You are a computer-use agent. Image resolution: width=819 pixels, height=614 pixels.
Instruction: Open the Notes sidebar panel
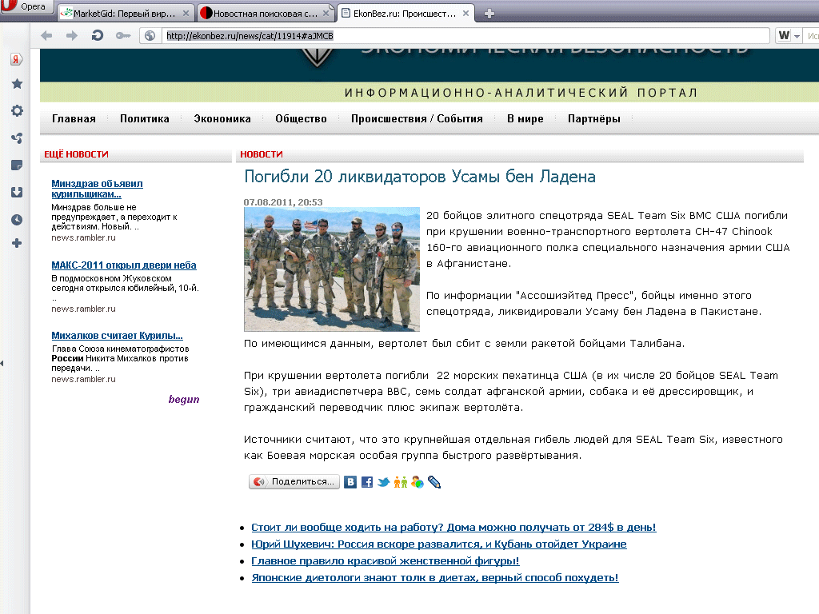17,165
